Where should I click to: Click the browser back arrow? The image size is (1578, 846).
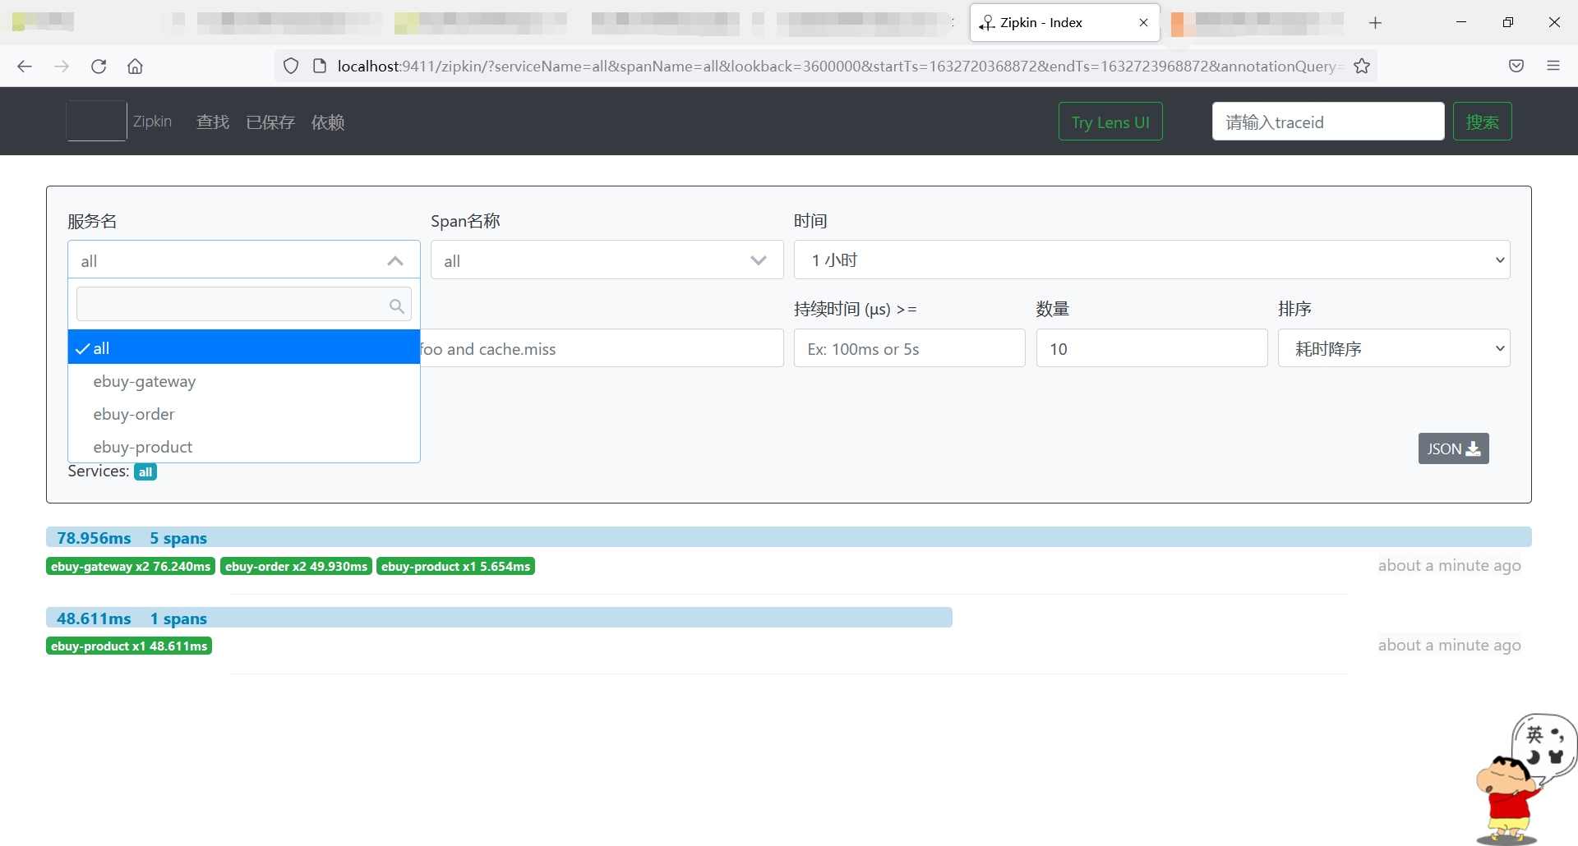click(25, 66)
